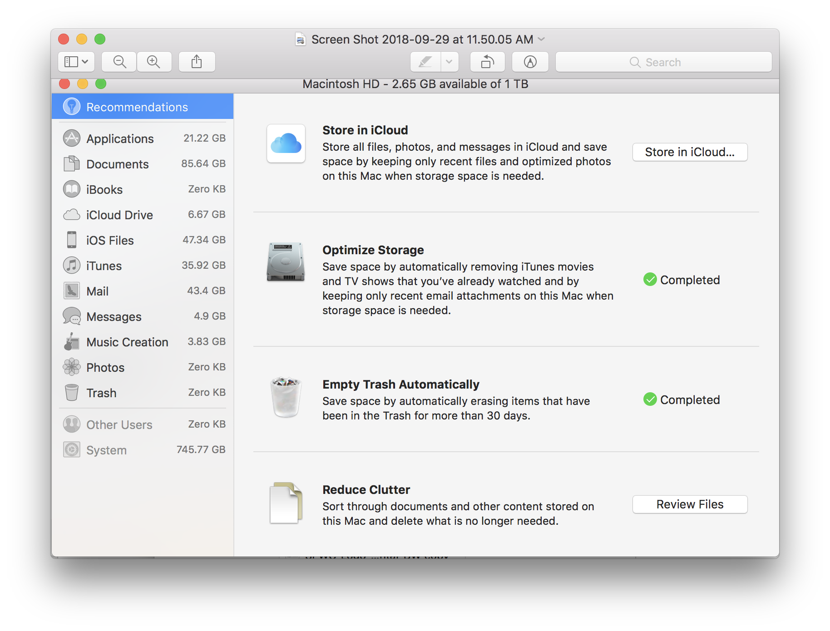Image resolution: width=830 pixels, height=631 pixels.
Task: Zoom in with the magnifier plus icon
Action: click(x=154, y=62)
